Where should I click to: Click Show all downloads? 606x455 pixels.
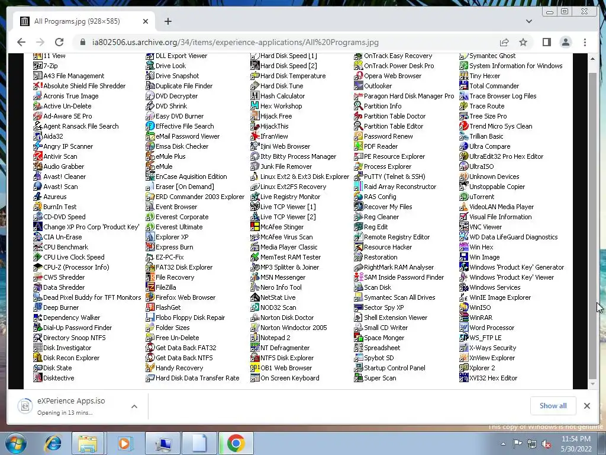553,405
